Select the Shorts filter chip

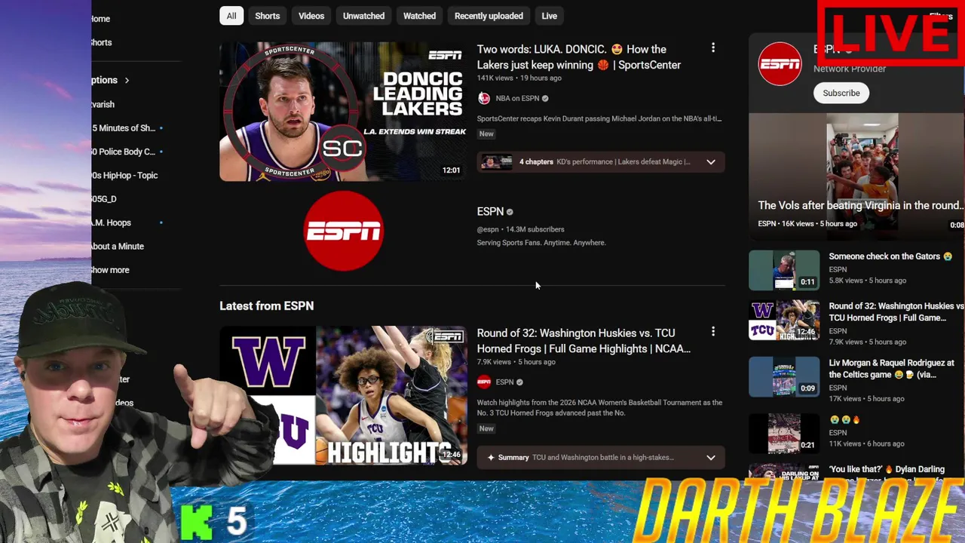tap(267, 16)
